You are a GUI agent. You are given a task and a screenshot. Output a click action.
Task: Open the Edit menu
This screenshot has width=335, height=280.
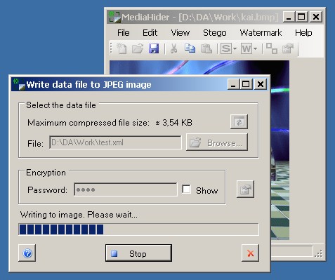(150, 33)
